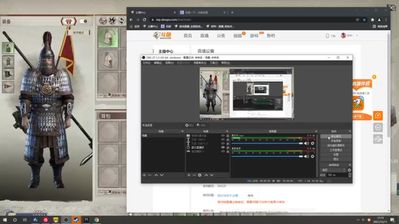Toggle the equipment mode switch in game header
Image resolution: width=399 pixels, height=224 pixels.
click(84, 21)
